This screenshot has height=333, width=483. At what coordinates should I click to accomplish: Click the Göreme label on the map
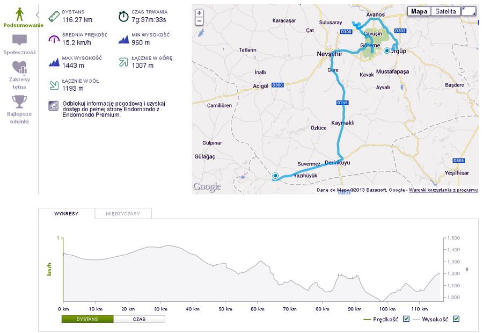pyautogui.click(x=370, y=45)
